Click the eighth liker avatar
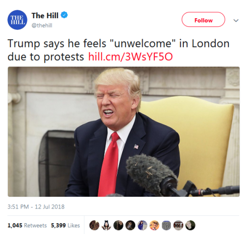The height and width of the screenshot is (234, 245). point(178,225)
